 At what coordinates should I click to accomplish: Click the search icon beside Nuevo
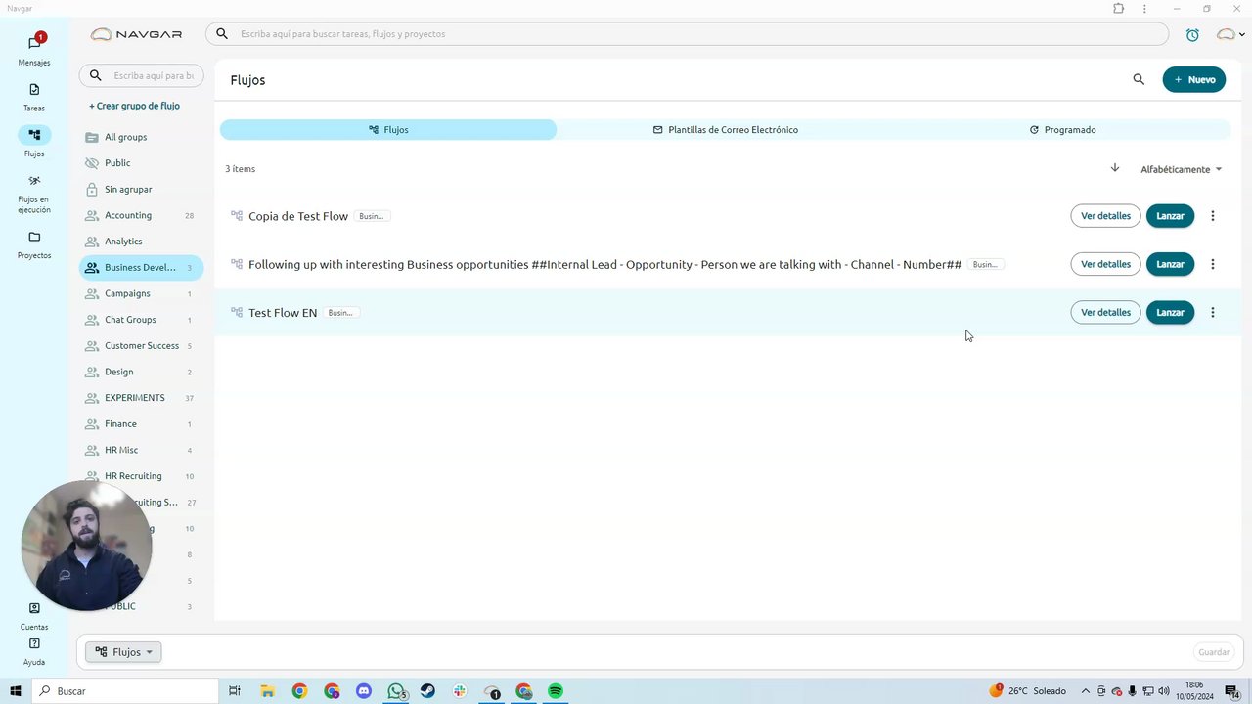coord(1139,79)
